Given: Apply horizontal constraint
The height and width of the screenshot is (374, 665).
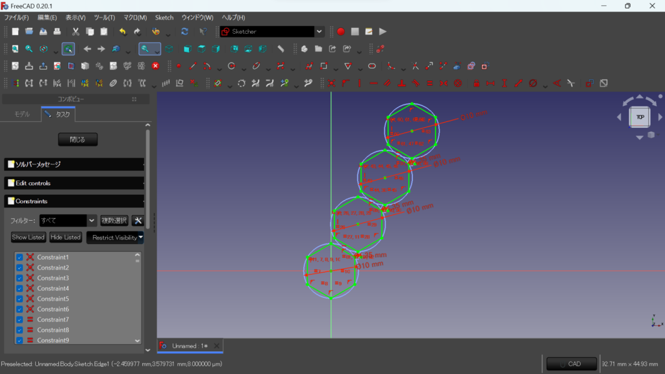Looking at the screenshot, I should [x=373, y=84].
